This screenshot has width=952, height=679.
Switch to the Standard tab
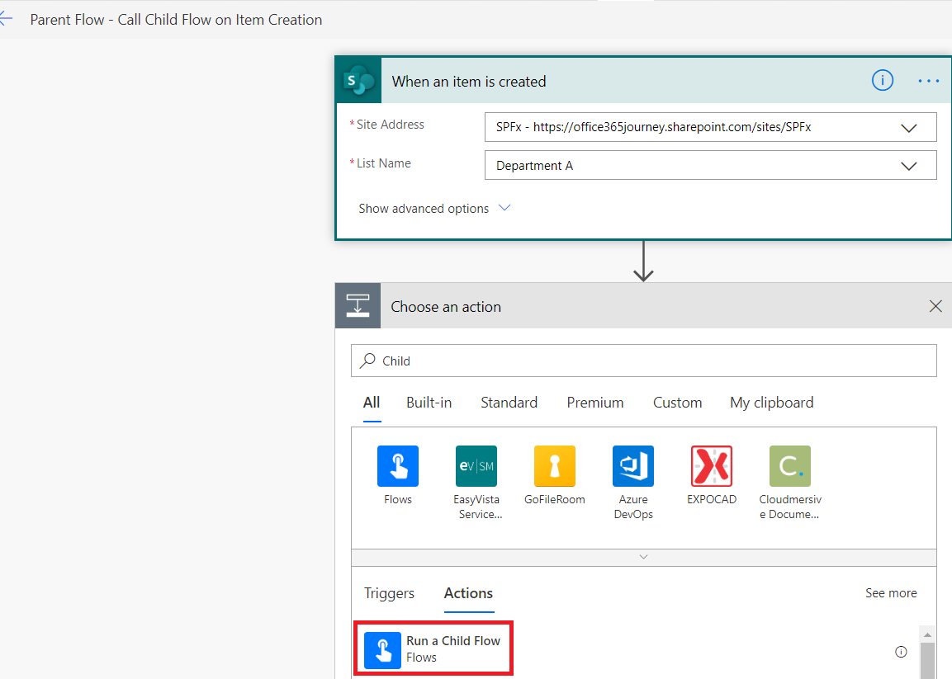[509, 403]
